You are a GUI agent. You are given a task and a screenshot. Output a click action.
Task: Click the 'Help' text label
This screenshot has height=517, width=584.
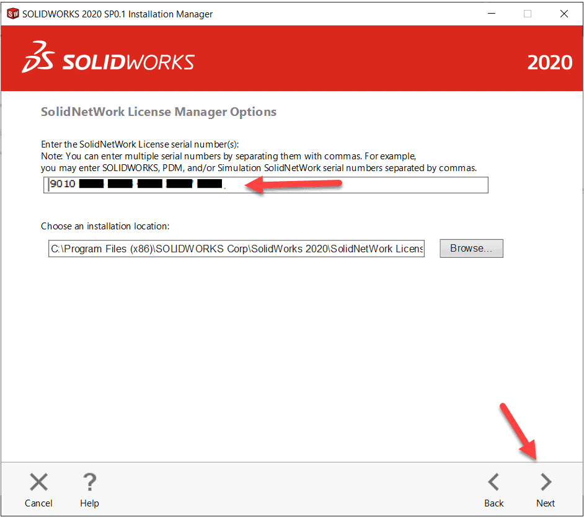click(89, 503)
